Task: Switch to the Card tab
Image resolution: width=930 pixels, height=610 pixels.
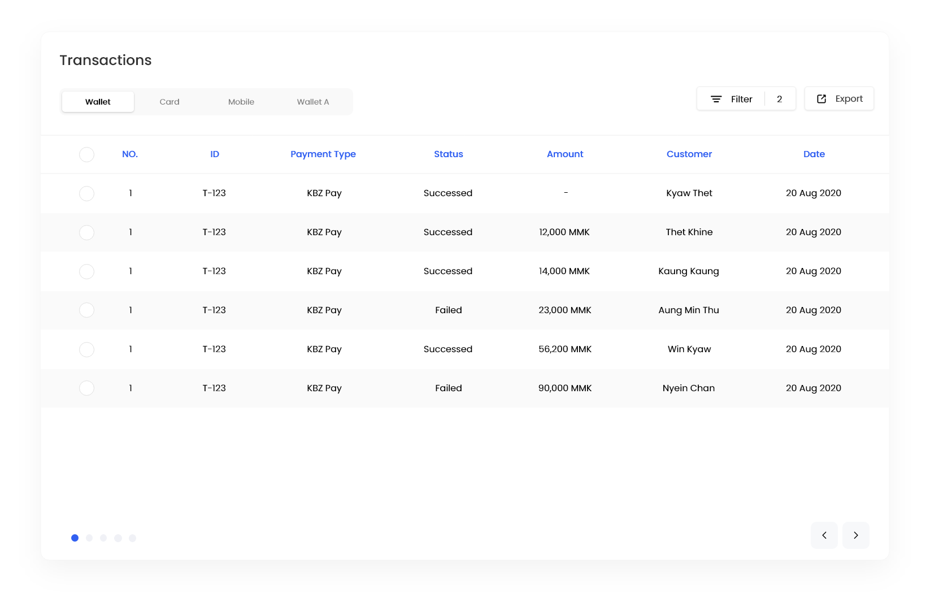Action: pos(170,102)
